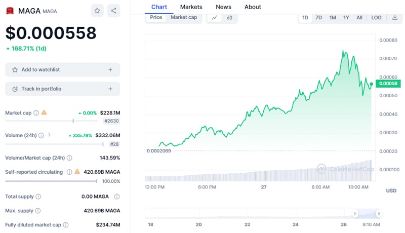Switch to the Markets tab
The image size is (405, 233).
click(191, 7)
